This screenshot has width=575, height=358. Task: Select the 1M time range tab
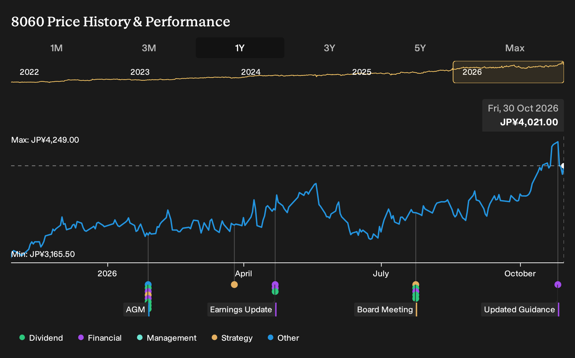56,48
